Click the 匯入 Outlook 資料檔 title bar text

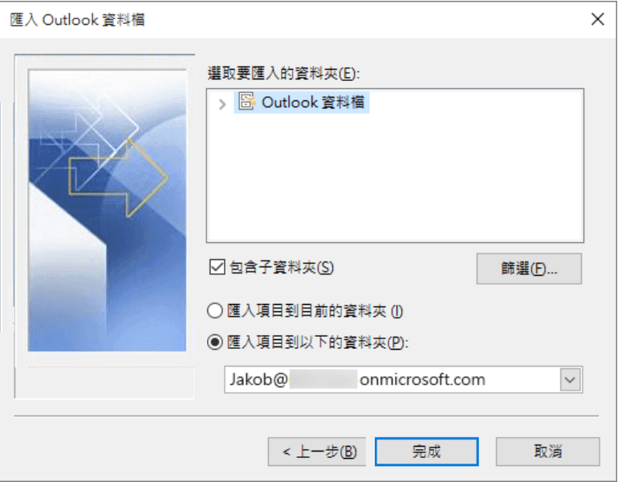[77, 19]
